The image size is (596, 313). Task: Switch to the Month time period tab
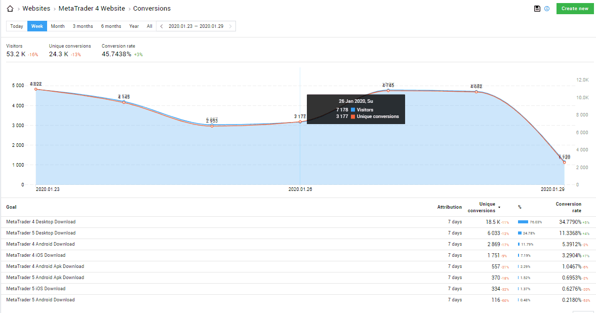coord(58,26)
